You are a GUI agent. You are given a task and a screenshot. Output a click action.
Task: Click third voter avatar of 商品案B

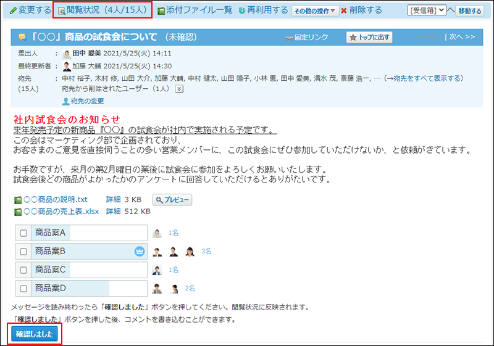tap(190, 252)
